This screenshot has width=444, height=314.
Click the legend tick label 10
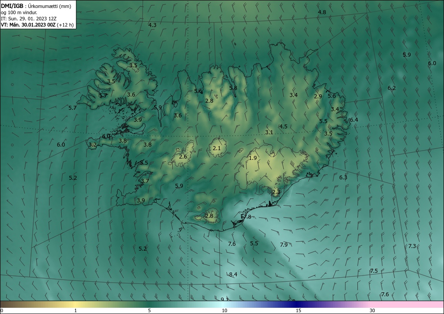[224, 310]
